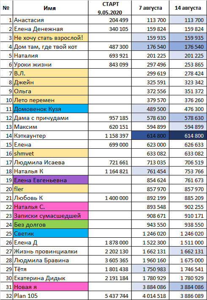Click the cell 'Любовь К'
Screen dimensions: 207x300
50,198
